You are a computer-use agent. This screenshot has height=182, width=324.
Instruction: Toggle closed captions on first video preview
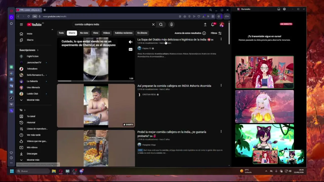(x=130, y=49)
